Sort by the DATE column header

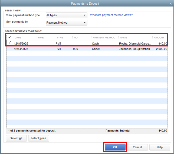coord(18,37)
